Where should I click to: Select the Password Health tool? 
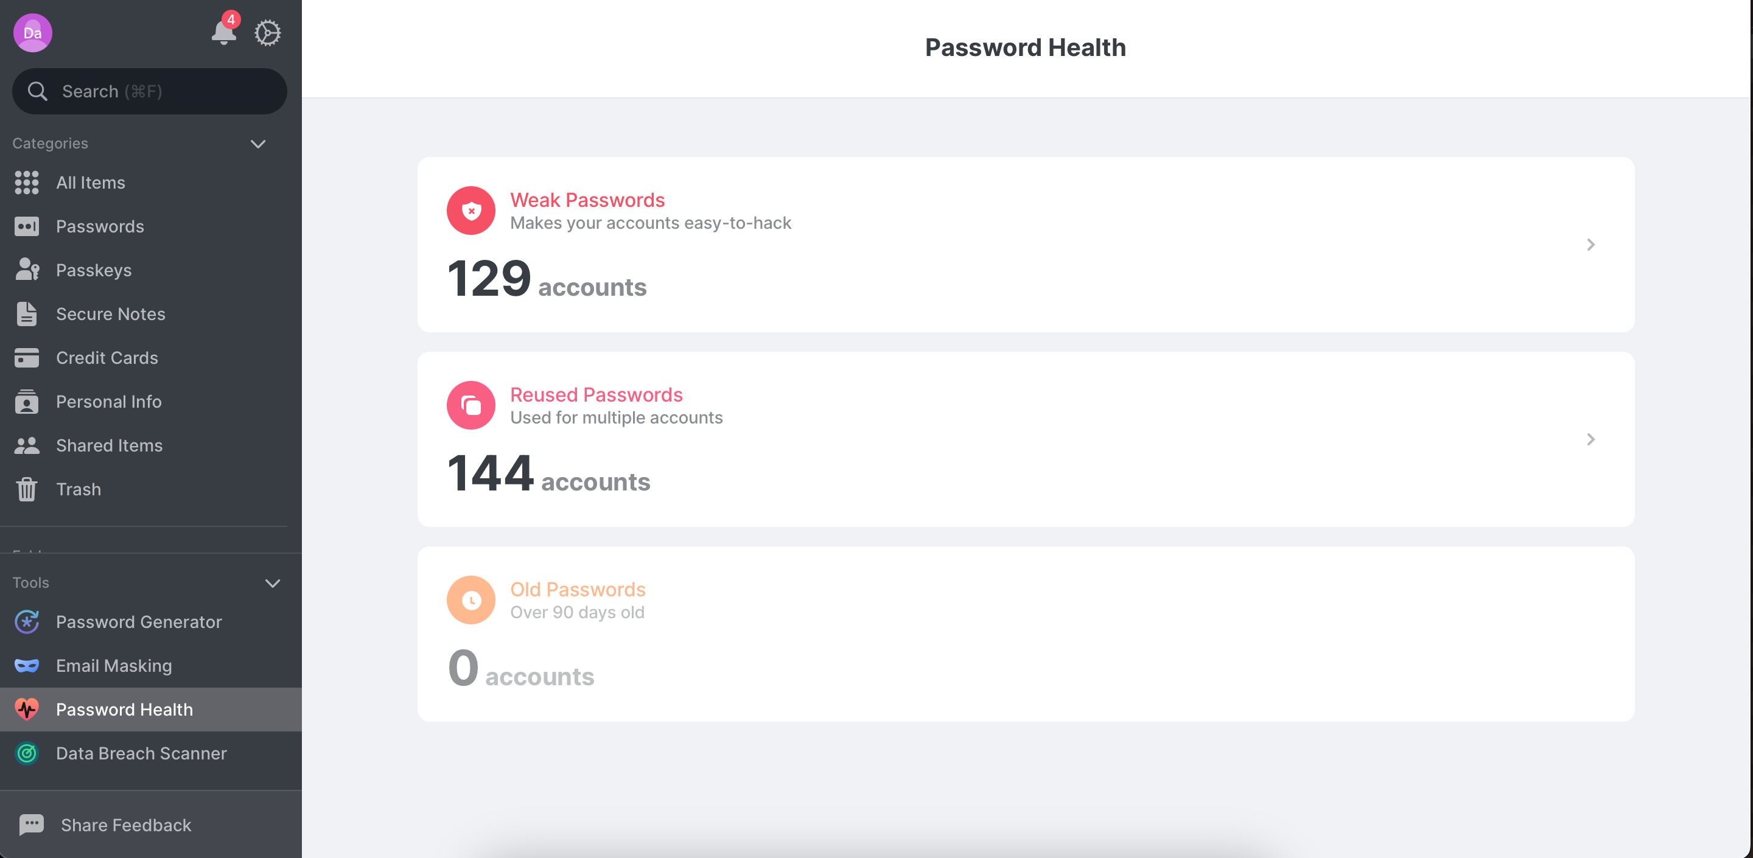coord(124,708)
